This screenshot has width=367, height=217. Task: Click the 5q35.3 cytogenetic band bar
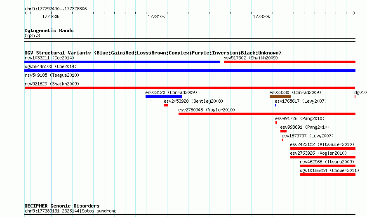click(190, 40)
